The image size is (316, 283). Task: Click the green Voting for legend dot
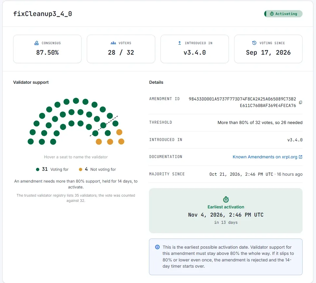[38, 169]
